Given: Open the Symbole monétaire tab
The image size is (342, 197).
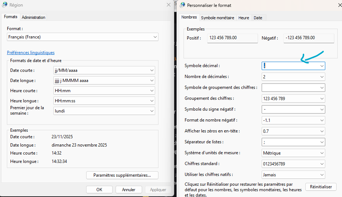Looking at the screenshot, I should [217, 18].
